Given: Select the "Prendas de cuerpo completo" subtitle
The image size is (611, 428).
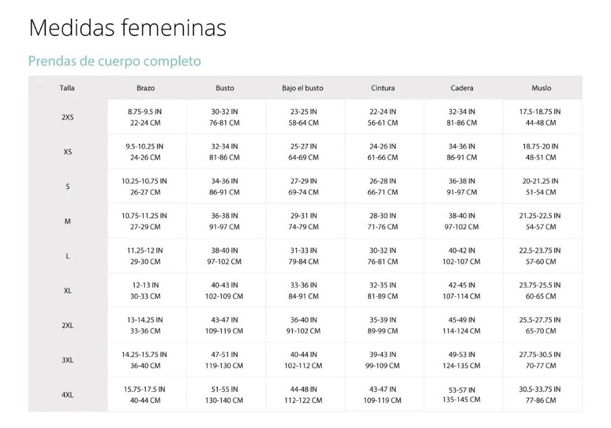Looking at the screenshot, I should pos(115,61).
